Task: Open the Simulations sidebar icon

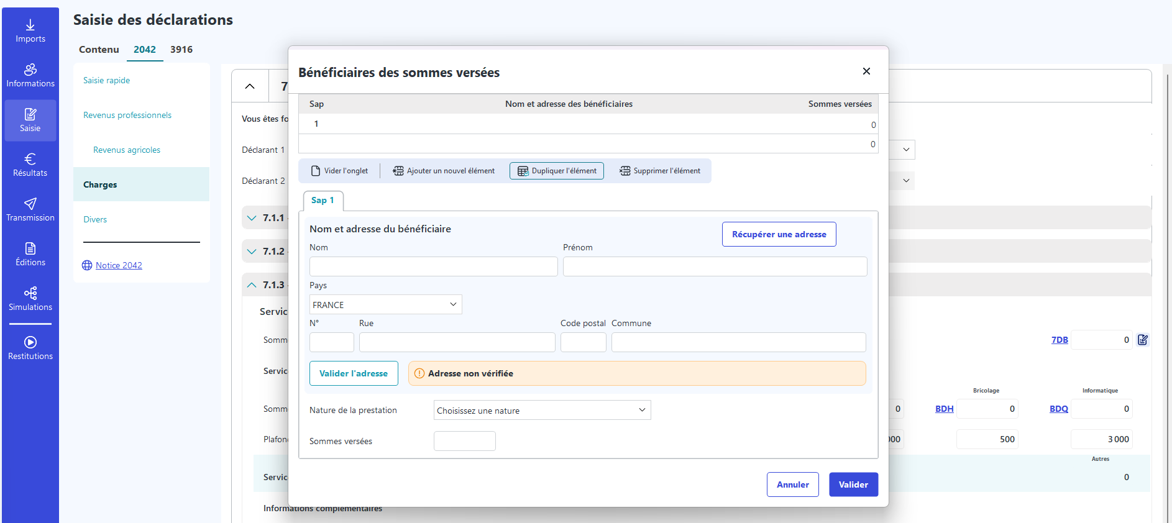Action: pos(30,299)
